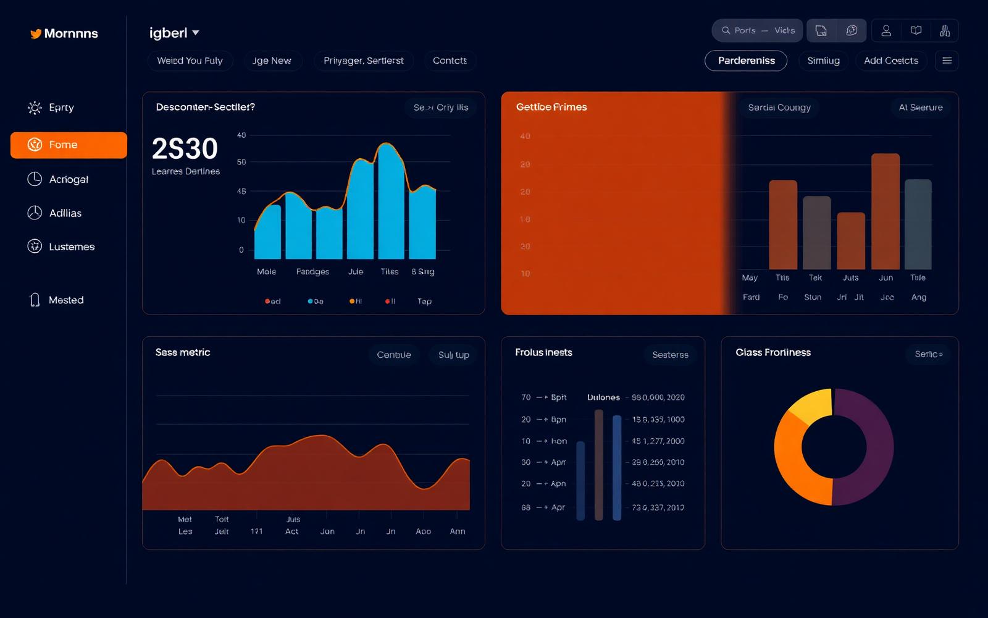Image resolution: width=988 pixels, height=618 pixels.
Task: Open Acriogal in the sidebar
Action: (x=69, y=179)
